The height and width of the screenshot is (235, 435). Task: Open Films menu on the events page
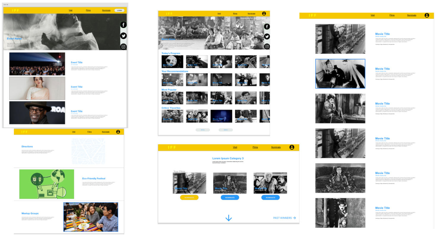[88, 10]
